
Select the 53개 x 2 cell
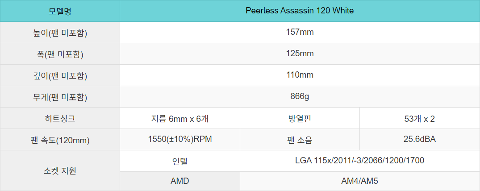pos(420,118)
